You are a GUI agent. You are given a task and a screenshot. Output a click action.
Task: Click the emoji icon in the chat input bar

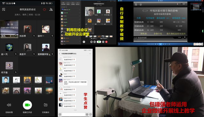point(87,114)
